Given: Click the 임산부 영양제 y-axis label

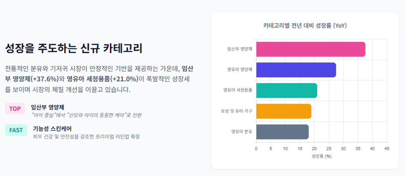Looking at the screenshot, I should click(x=239, y=49).
